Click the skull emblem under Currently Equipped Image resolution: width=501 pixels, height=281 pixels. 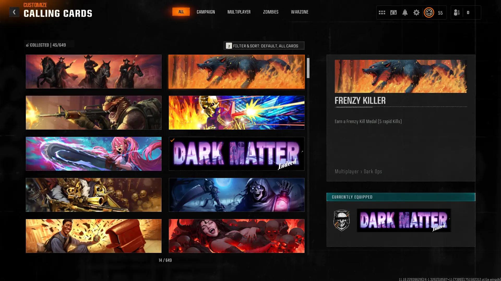coord(342,220)
